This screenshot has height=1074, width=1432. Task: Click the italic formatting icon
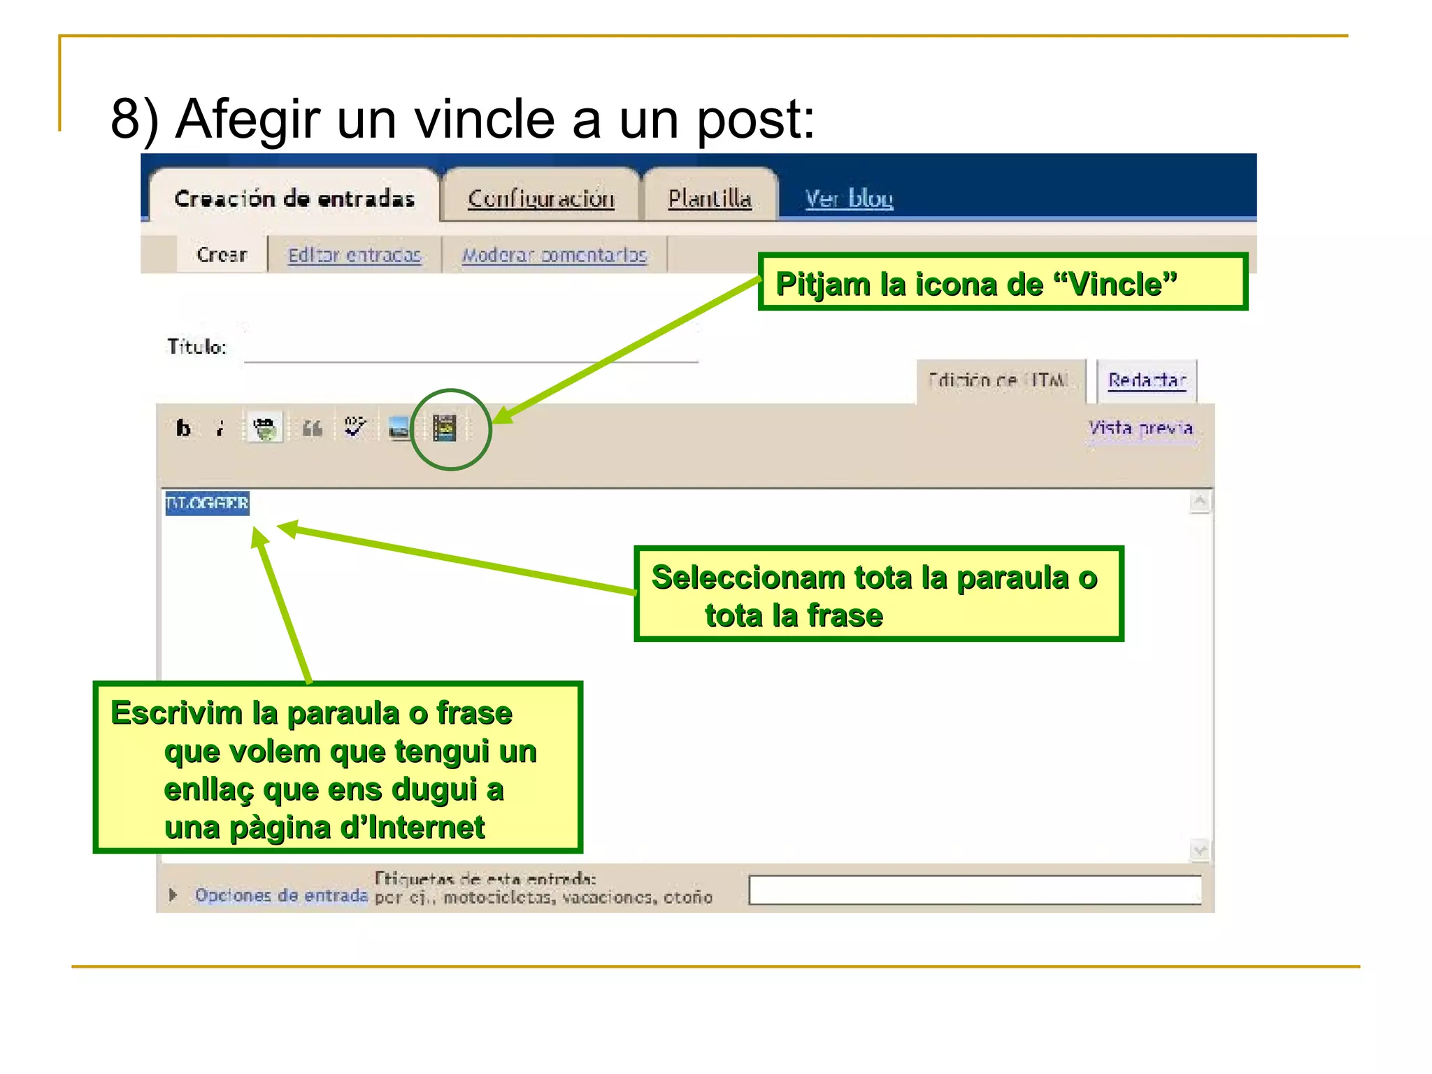tap(220, 428)
